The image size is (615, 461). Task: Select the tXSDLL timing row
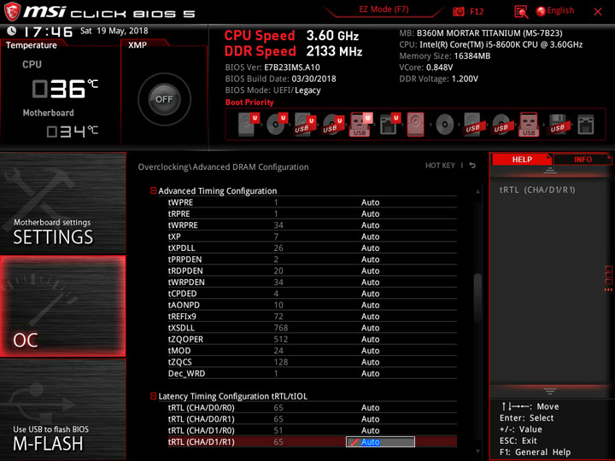pos(313,328)
